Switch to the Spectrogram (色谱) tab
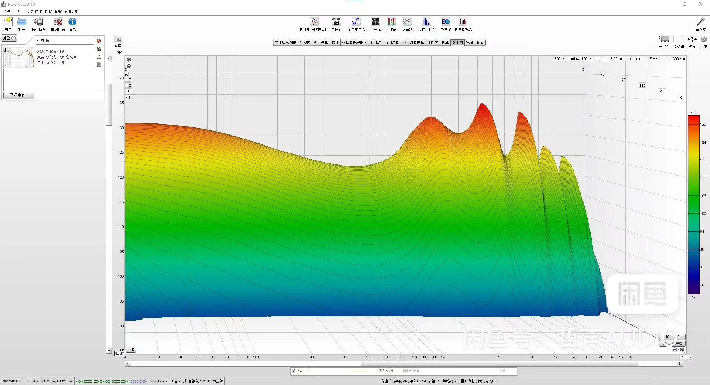The image size is (710, 385). click(x=470, y=42)
